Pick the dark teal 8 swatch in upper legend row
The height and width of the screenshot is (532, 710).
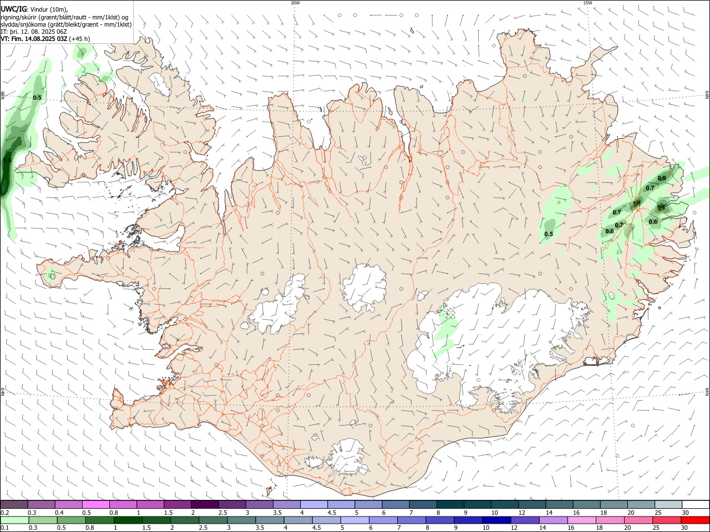click(450, 504)
